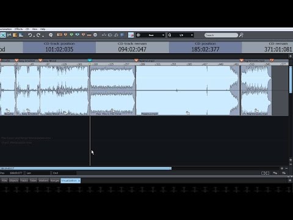Select the last orange CD end marker

272,61
